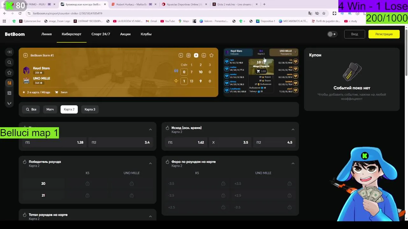Screen dimensions: 408x229
Task: Click the Keyd Stars team logo
Action: click(x=26, y=70)
